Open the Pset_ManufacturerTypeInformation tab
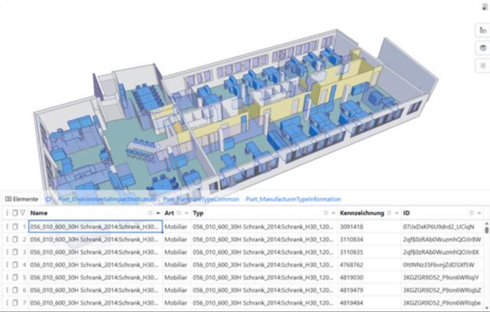This screenshot has height=312, width=490. (x=293, y=199)
